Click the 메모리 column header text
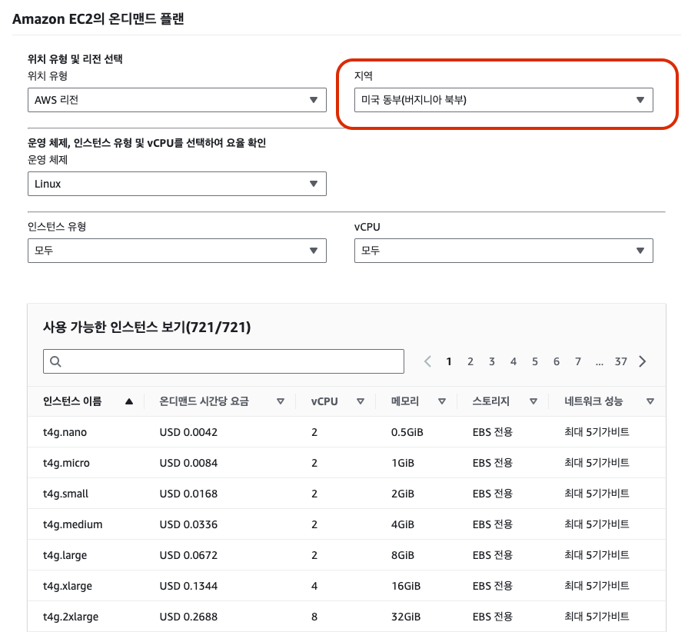This screenshot has height=632, width=698. pos(405,401)
